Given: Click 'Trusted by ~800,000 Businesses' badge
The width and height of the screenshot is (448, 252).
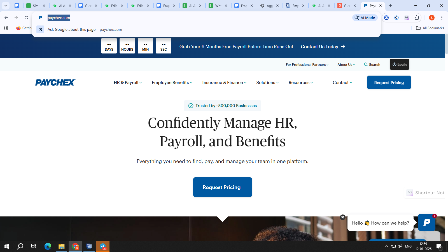Looking at the screenshot, I should click(x=223, y=106).
